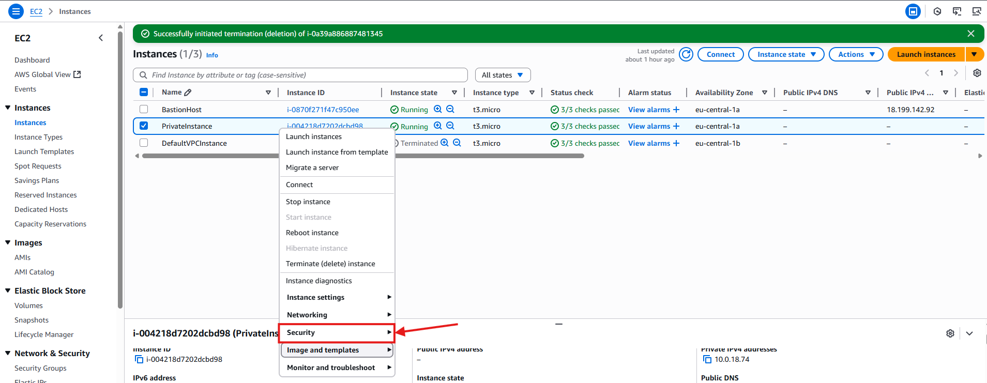Open the Actions dropdown menu
Screen dimensions: 987x383
(856, 54)
